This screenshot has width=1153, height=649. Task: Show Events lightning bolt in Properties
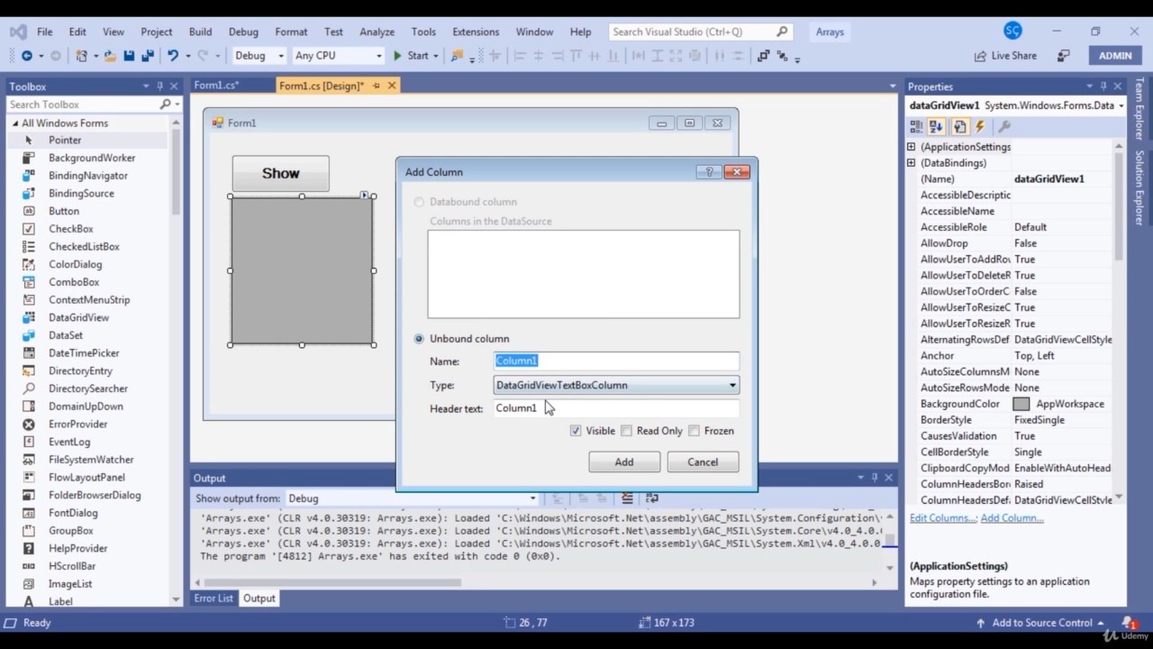980,127
